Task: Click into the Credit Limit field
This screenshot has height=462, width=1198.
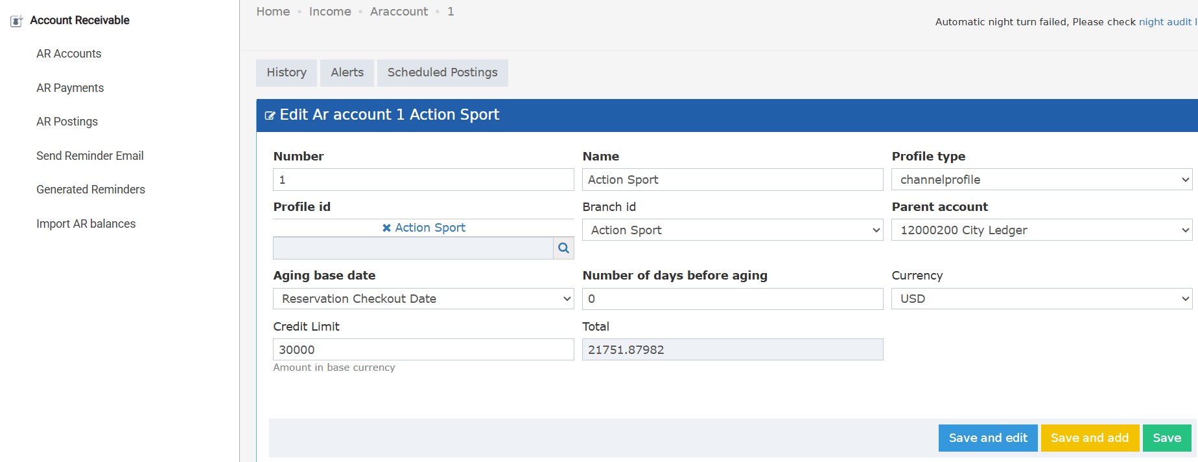Action: [x=423, y=349]
